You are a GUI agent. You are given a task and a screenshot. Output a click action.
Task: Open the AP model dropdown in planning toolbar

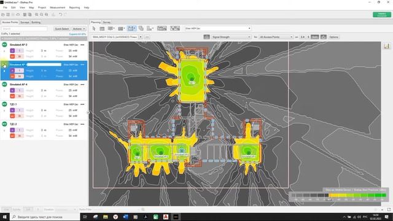[217, 28]
